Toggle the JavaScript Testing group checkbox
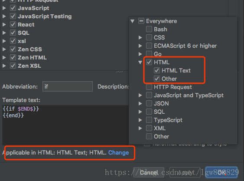This screenshot has height=181, width=244. pos(13,16)
